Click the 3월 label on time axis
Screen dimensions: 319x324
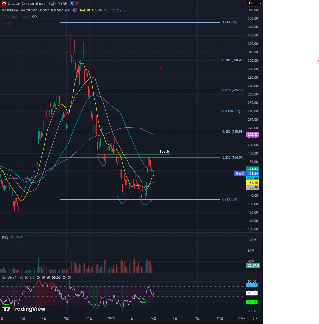pyautogui.click(x=131, y=318)
